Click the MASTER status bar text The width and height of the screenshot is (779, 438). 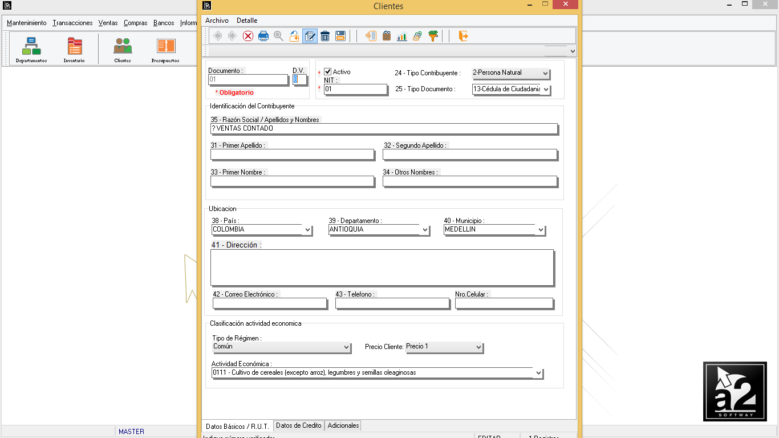131,432
